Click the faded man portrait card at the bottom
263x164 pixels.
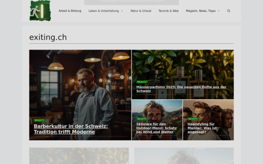click(x=184, y=156)
